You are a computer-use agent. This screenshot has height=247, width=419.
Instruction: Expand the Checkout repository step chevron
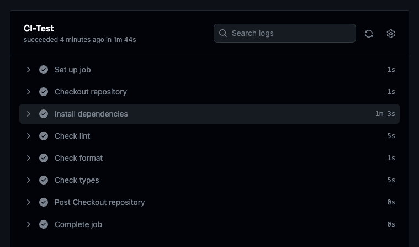point(29,92)
